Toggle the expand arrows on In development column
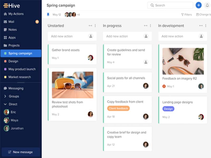The width and height of the screenshot is (211, 158). pos(201,26)
